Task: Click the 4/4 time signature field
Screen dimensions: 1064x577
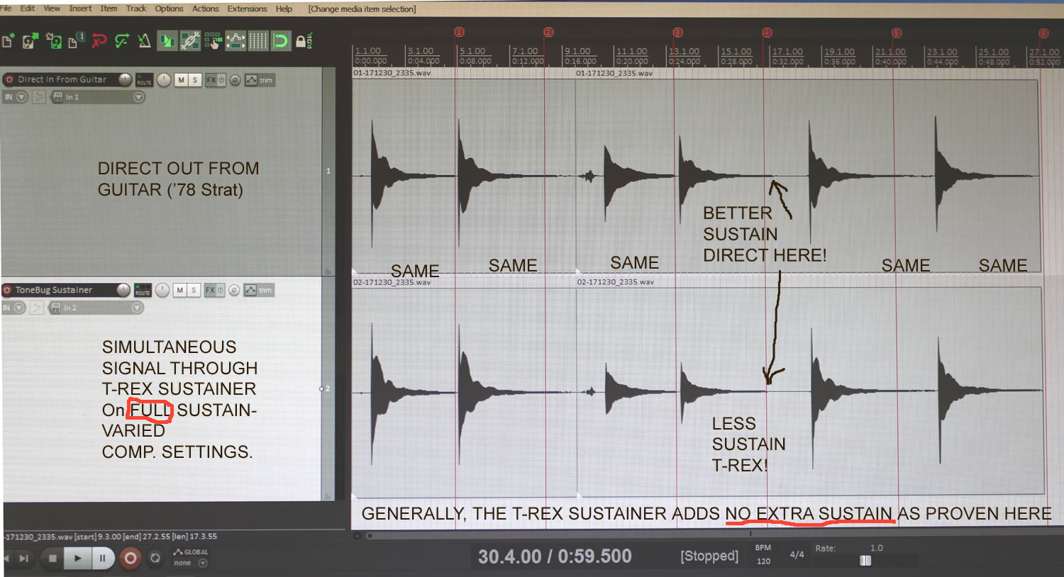Action: [x=797, y=555]
